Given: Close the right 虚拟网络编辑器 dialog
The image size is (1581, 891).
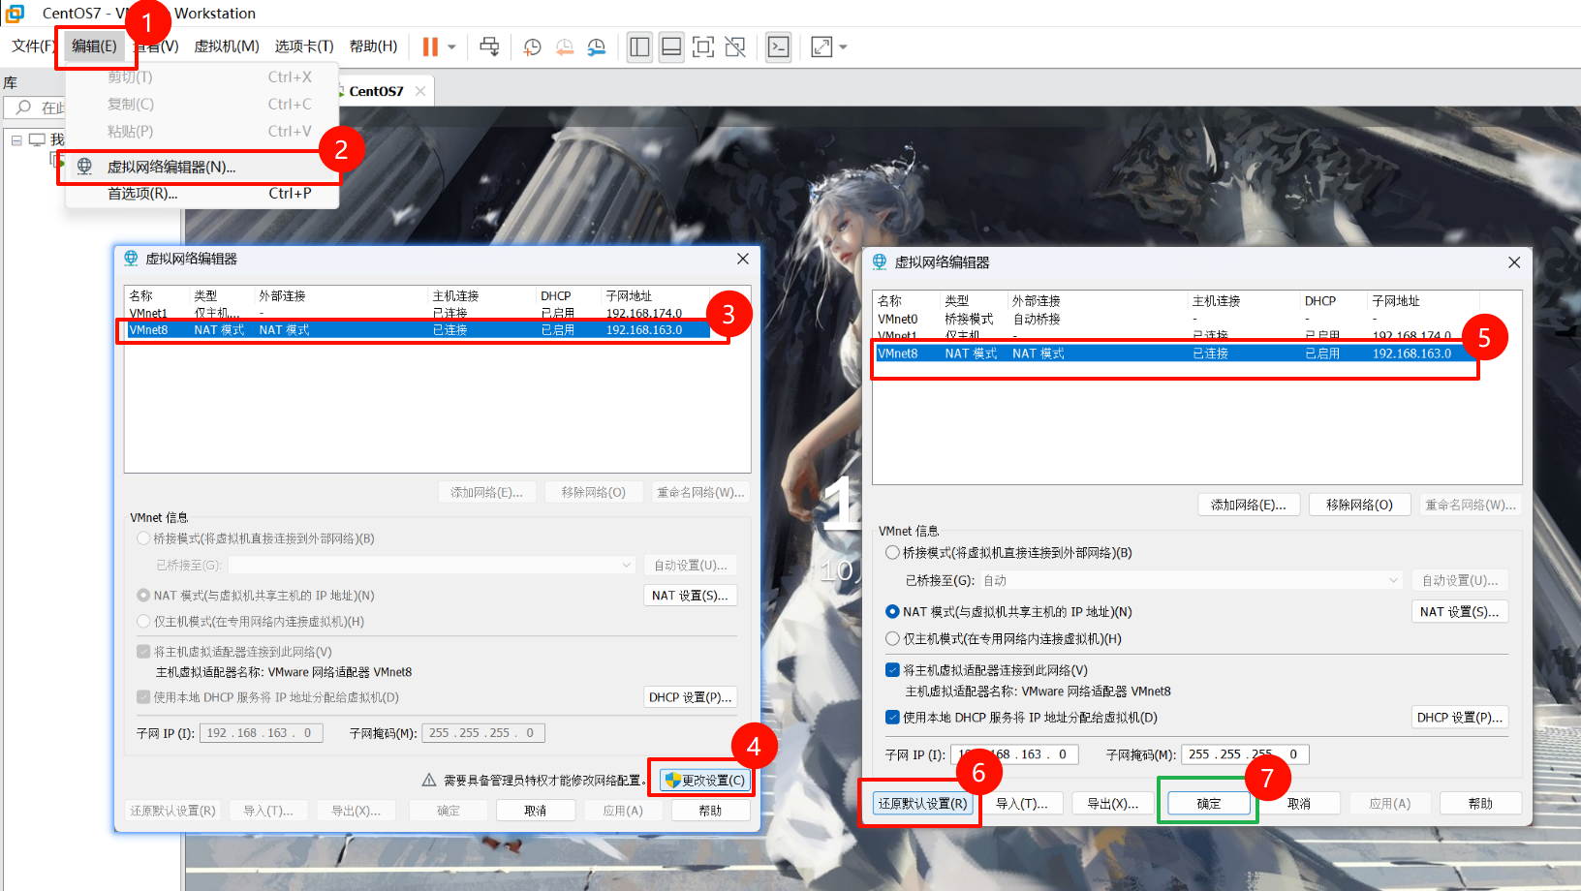Looking at the screenshot, I should pos(1514,262).
